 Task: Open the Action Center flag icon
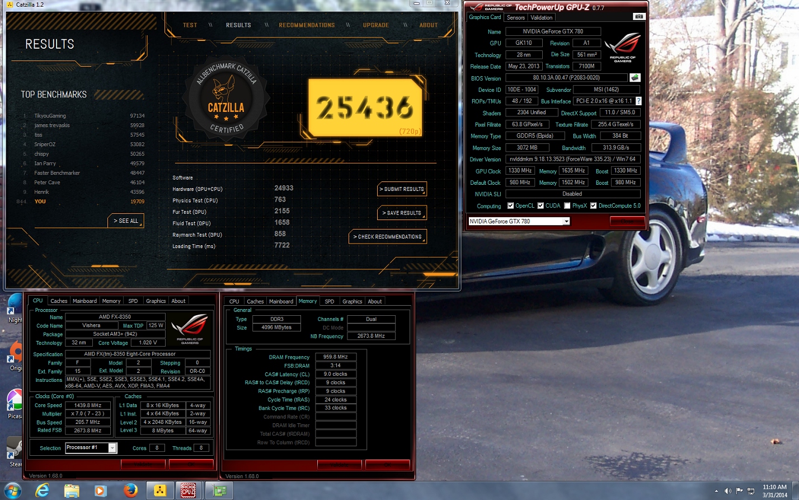739,491
